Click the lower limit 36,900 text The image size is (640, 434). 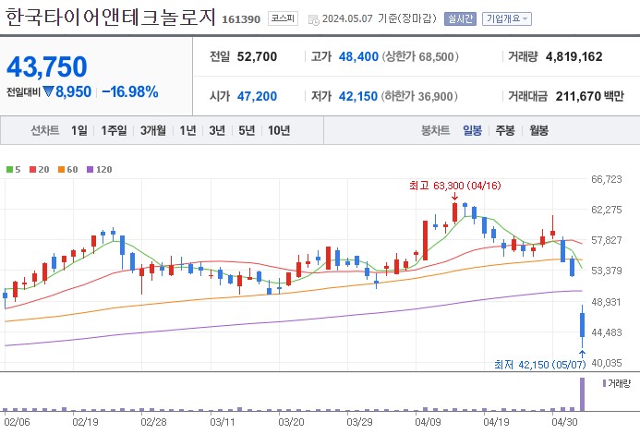[x=419, y=96]
